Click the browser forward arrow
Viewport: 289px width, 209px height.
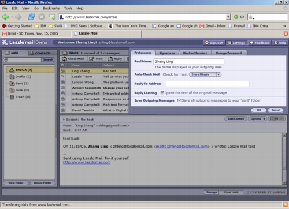click(x=18, y=17)
